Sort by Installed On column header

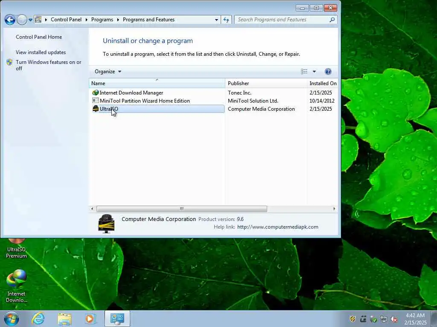(x=322, y=83)
